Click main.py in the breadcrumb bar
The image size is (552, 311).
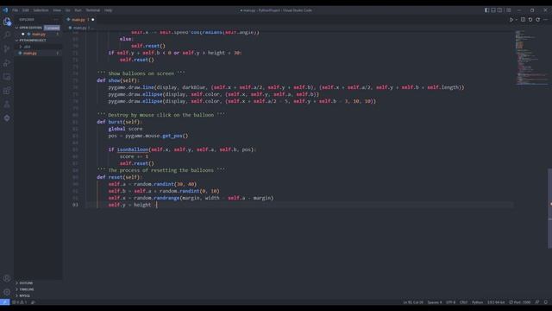[x=79, y=28]
